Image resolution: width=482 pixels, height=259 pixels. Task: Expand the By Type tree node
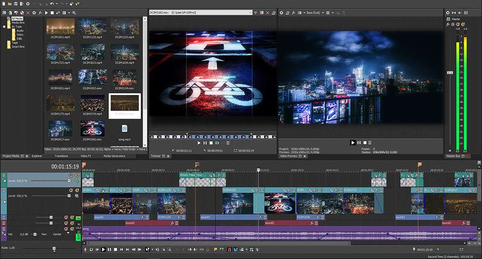4,26
